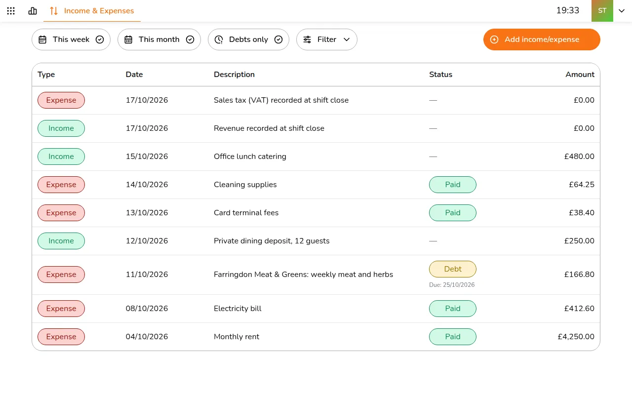Click the £480.00 amount
This screenshot has width=632, height=395.
coord(579,157)
